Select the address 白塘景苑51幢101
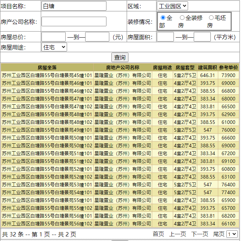 (x=47, y=153)
